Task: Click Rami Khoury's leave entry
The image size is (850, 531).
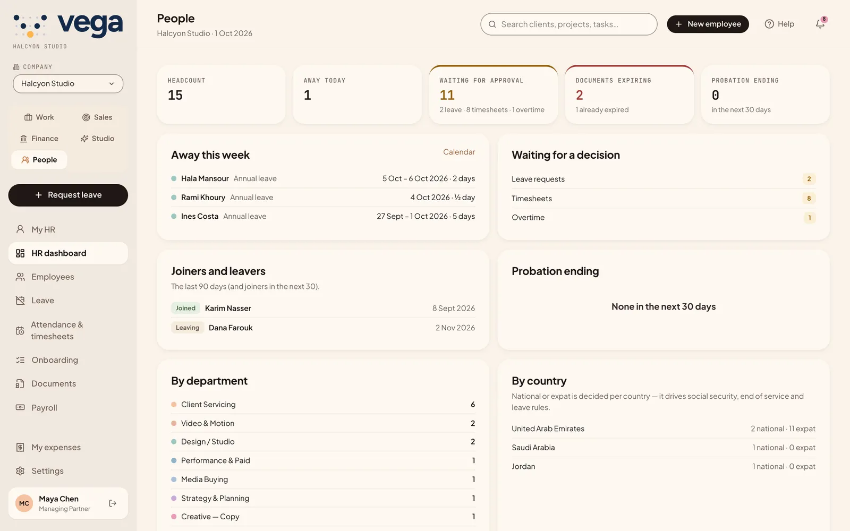Action: 323,198
